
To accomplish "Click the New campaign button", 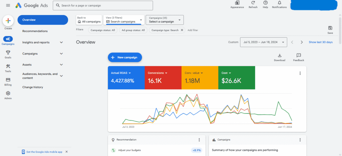I will (125, 57).
